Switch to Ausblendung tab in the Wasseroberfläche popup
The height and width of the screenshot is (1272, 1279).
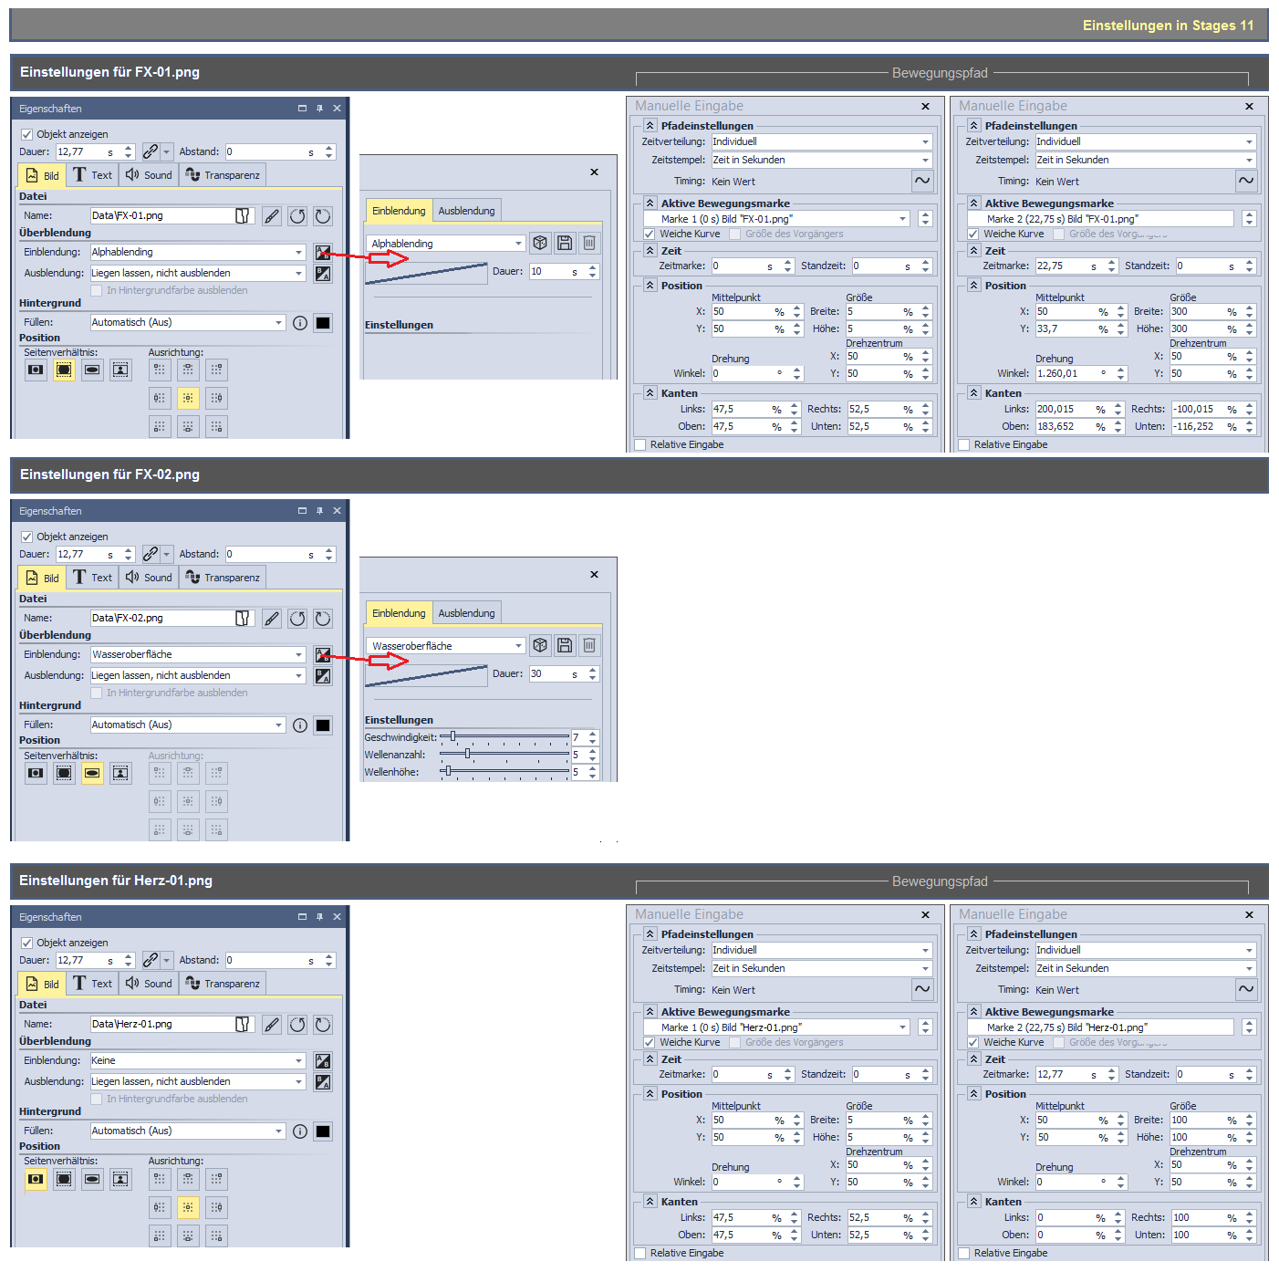click(466, 613)
